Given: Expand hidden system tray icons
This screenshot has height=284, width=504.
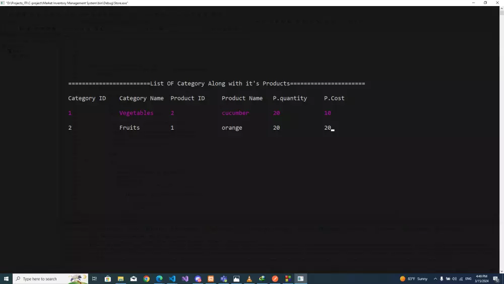Looking at the screenshot, I should pos(435,278).
